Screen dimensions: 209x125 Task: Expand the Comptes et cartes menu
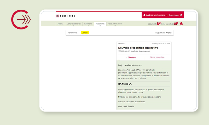(74, 24)
